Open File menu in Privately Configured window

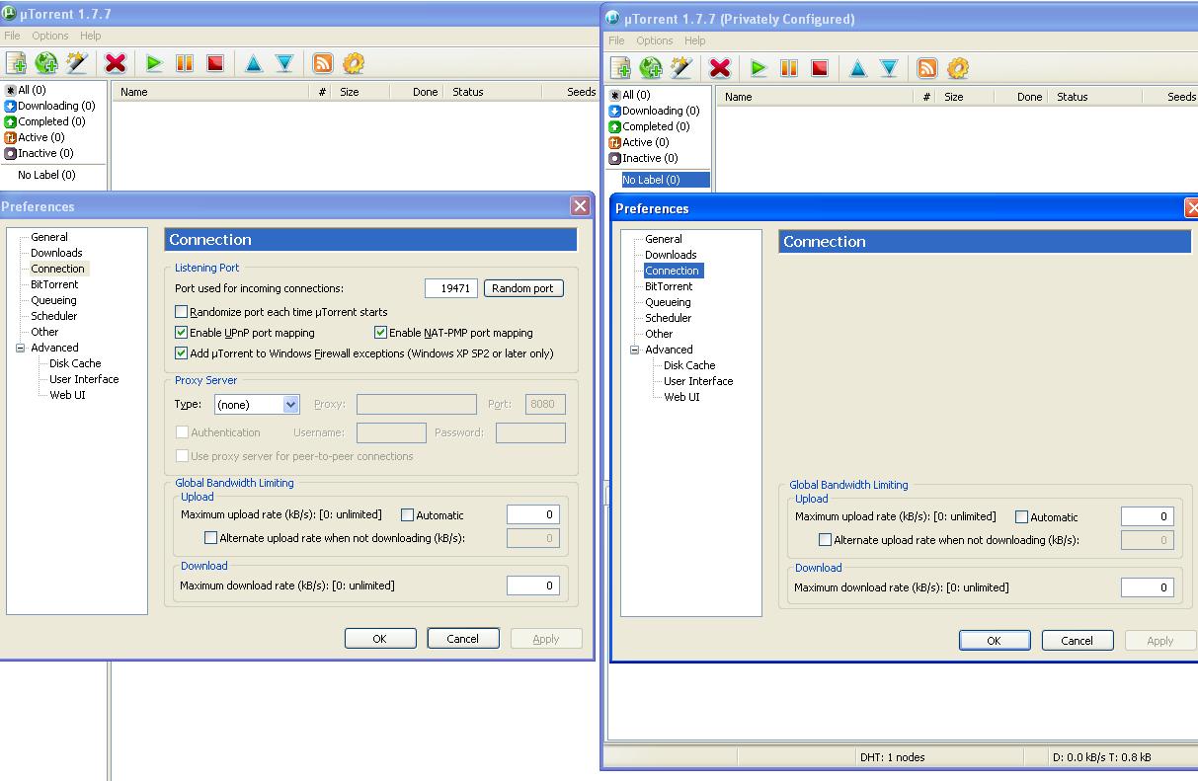pos(616,40)
